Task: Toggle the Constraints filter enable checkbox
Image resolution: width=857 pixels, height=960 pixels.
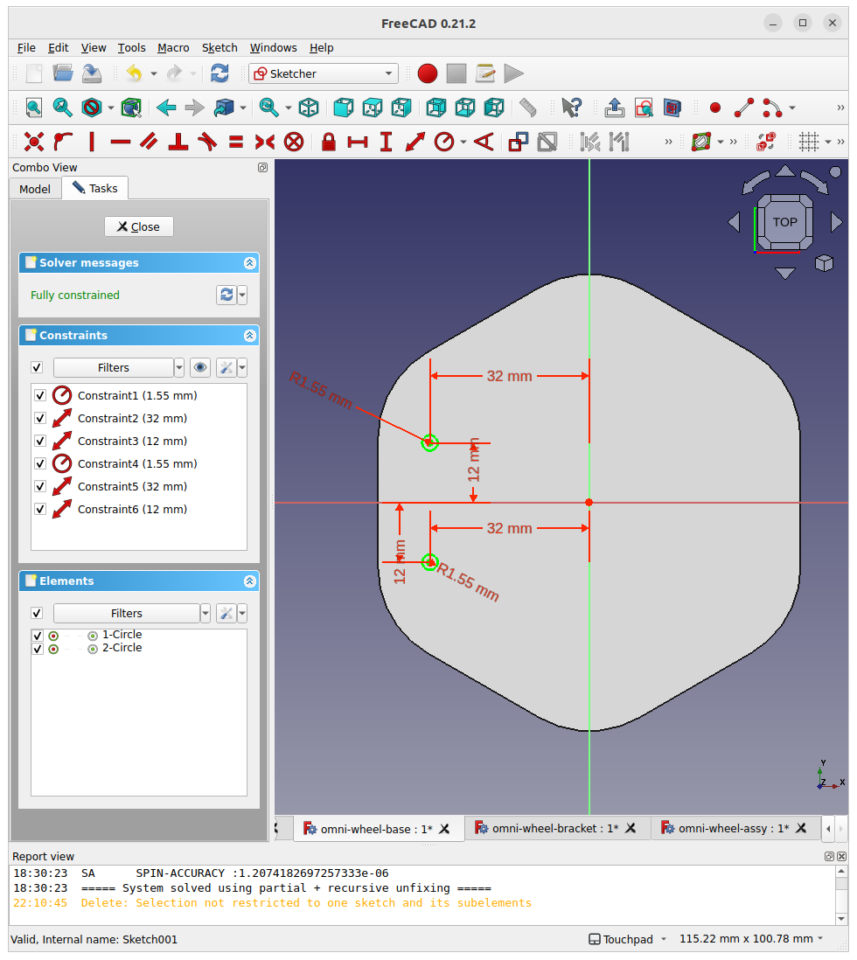Action: [x=37, y=367]
